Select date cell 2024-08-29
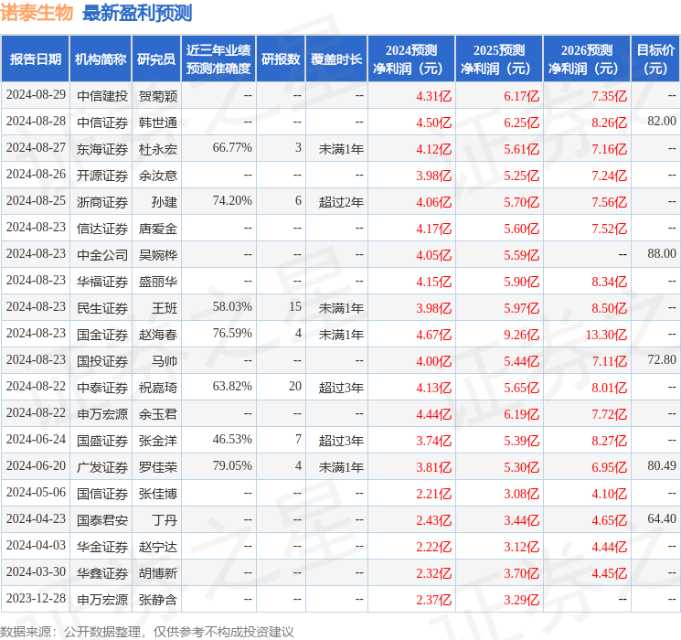The height and width of the screenshot is (640, 681). click(x=36, y=95)
